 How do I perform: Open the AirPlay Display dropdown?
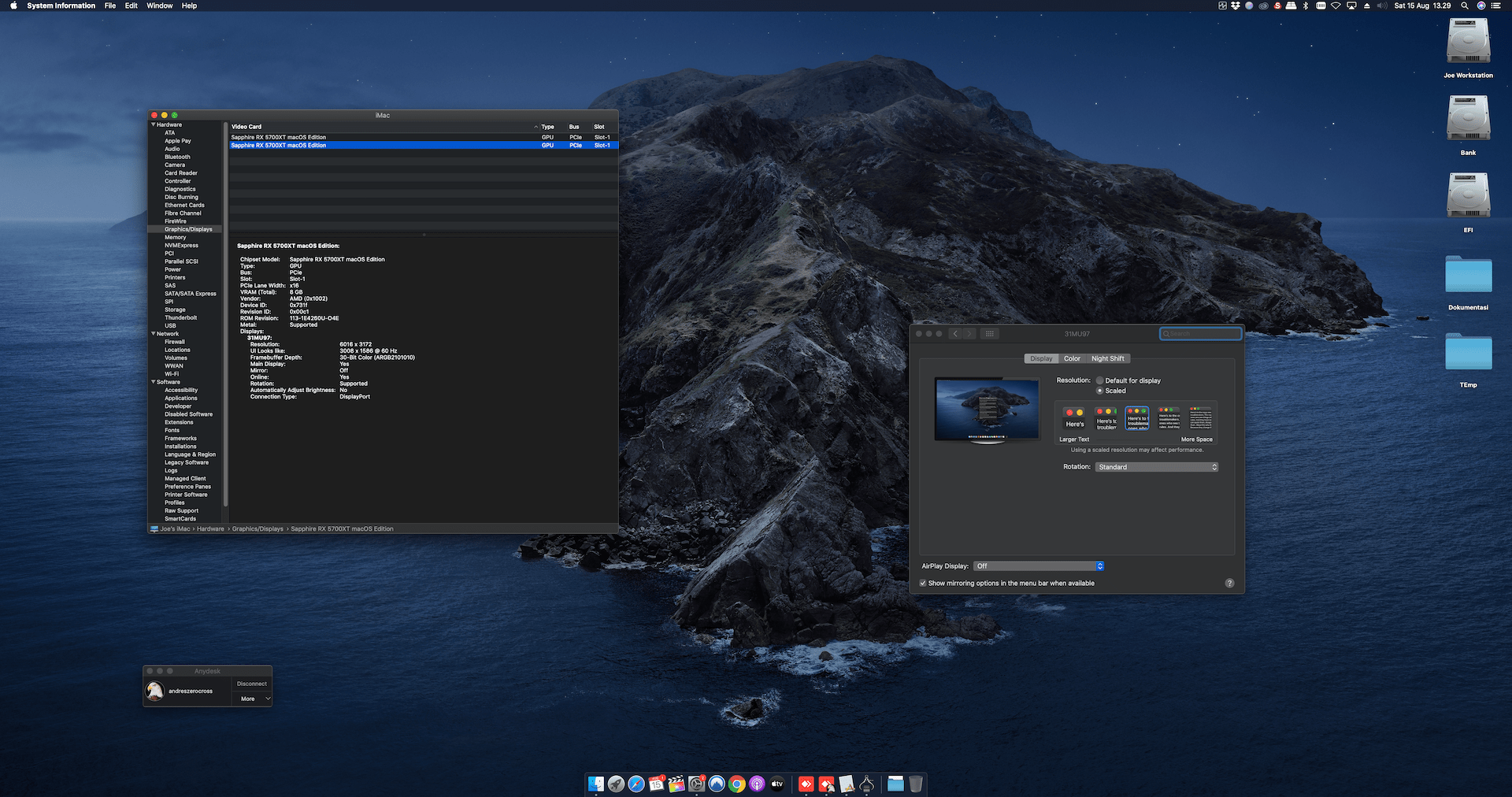(x=1038, y=565)
